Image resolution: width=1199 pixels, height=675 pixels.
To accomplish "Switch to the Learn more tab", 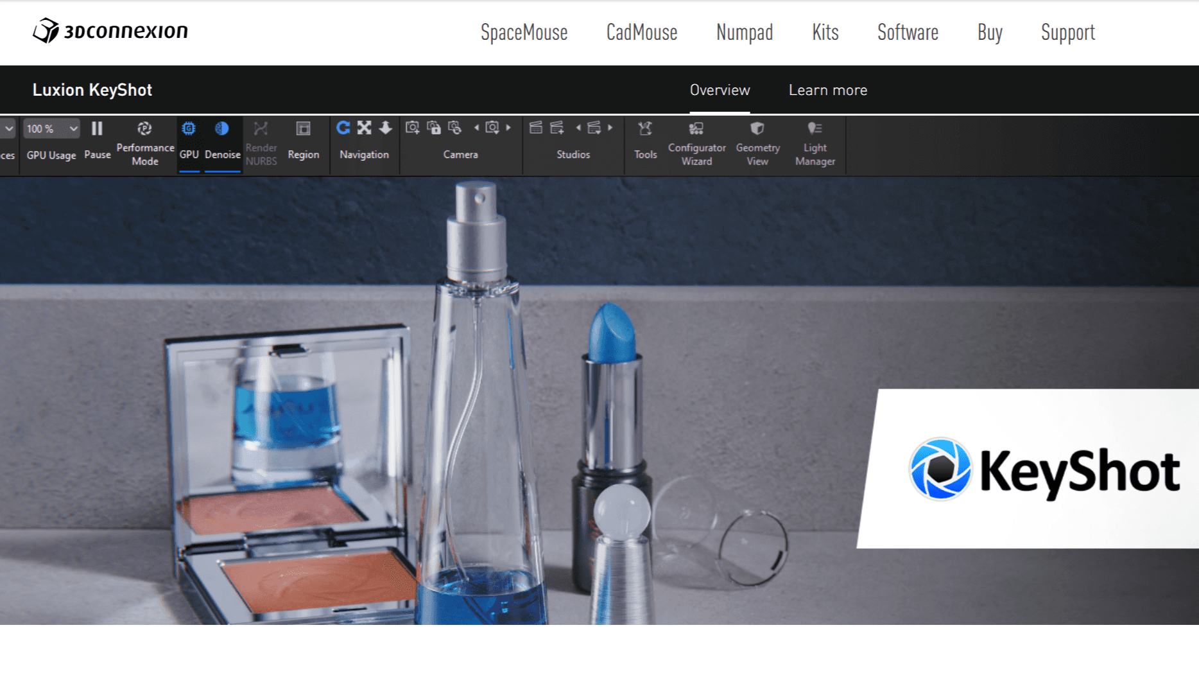I will 828,90.
